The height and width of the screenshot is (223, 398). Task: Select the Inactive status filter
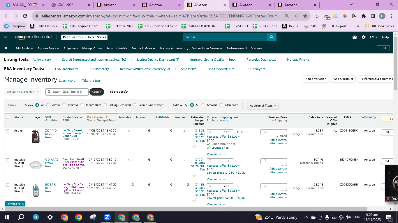(x=64, y=105)
